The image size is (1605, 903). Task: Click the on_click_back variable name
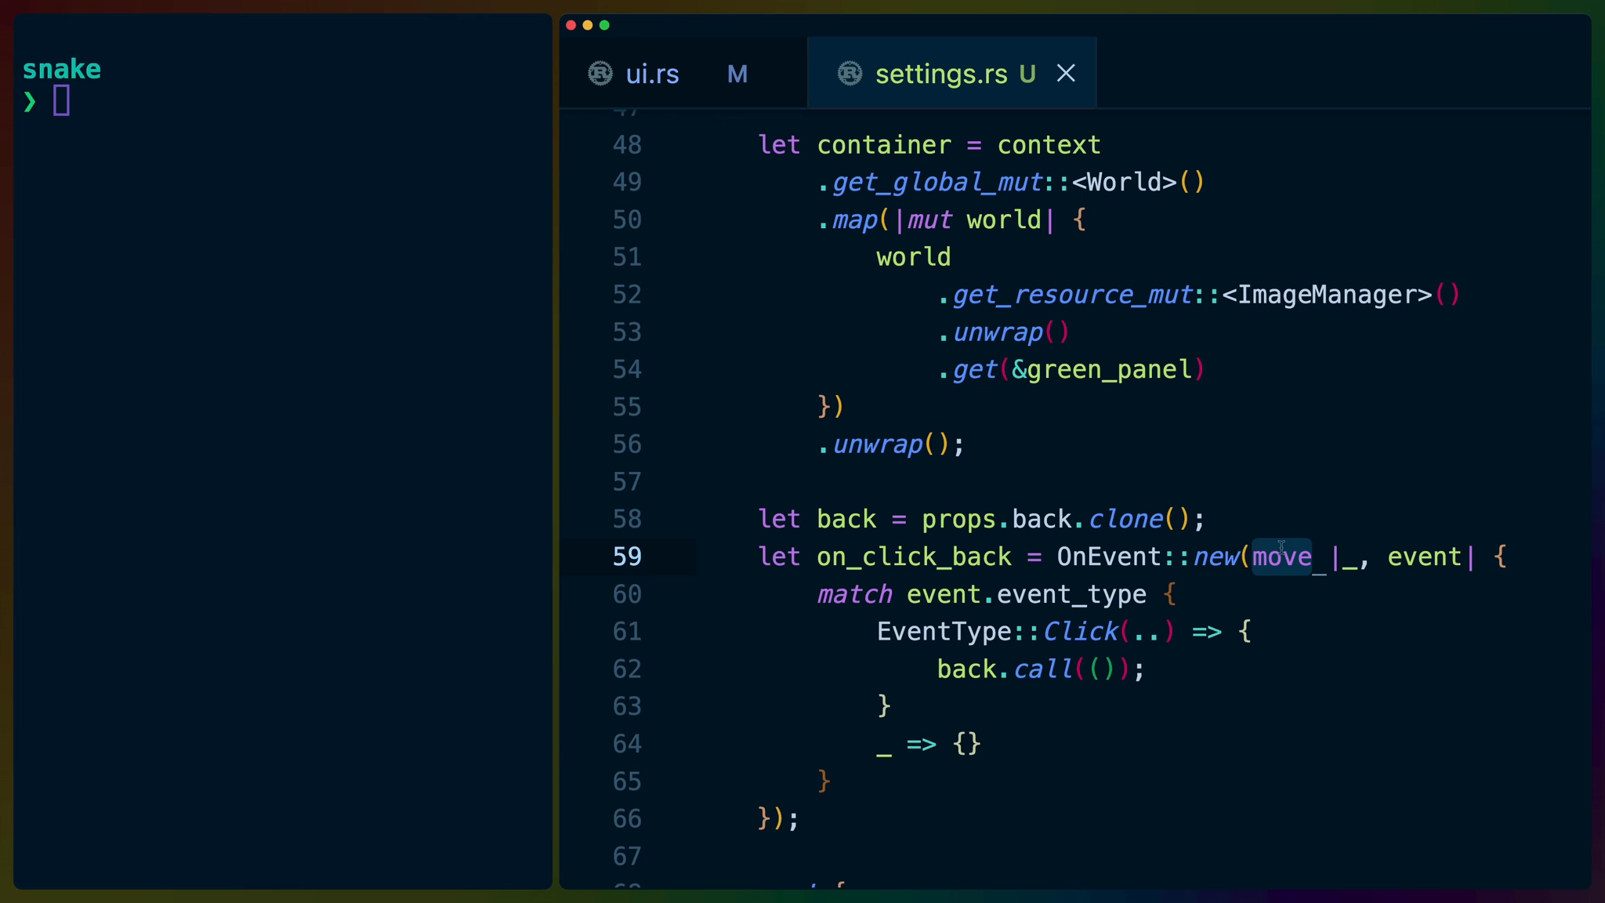914,557
